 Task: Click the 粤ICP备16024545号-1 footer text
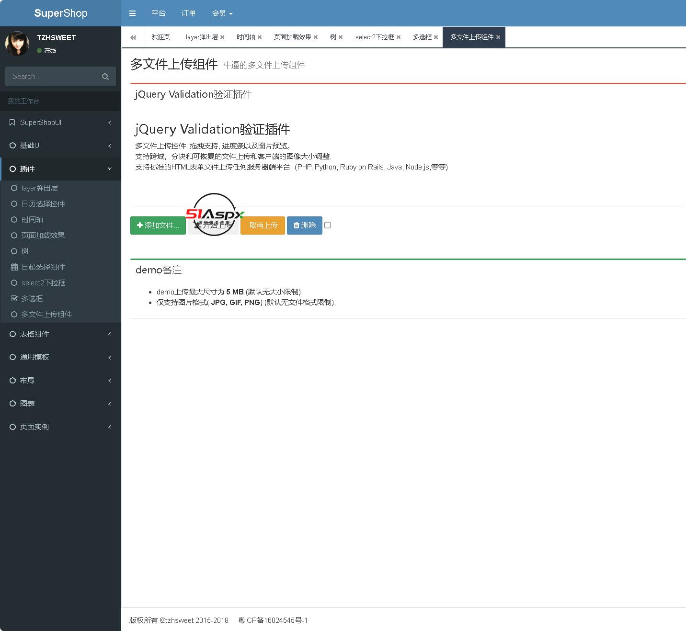click(273, 620)
